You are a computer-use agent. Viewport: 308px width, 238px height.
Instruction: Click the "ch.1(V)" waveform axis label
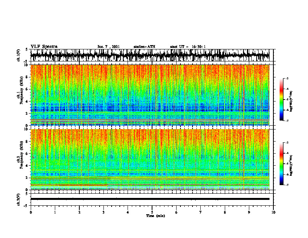(x=19, y=55)
